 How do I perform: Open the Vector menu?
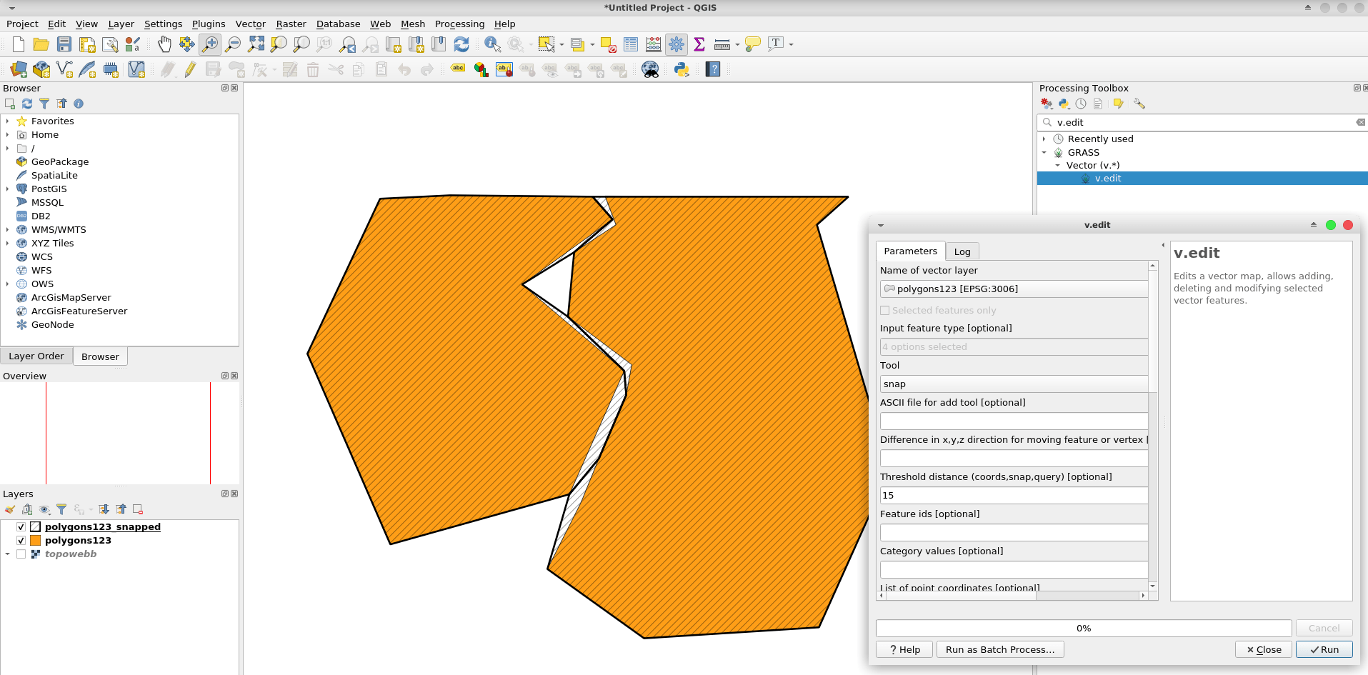(x=249, y=24)
